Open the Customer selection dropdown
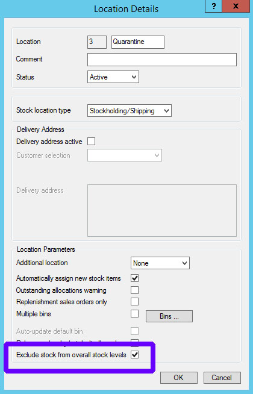This screenshot has height=394, width=253. (125, 155)
